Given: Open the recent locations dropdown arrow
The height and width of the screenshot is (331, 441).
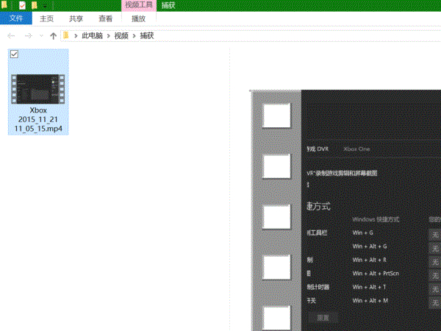Looking at the screenshot, I should tap(40, 35).
